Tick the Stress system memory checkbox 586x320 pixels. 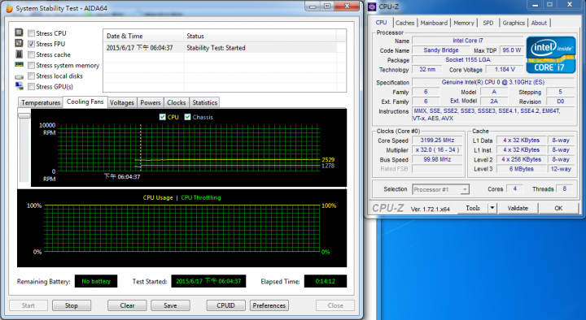pyautogui.click(x=32, y=66)
